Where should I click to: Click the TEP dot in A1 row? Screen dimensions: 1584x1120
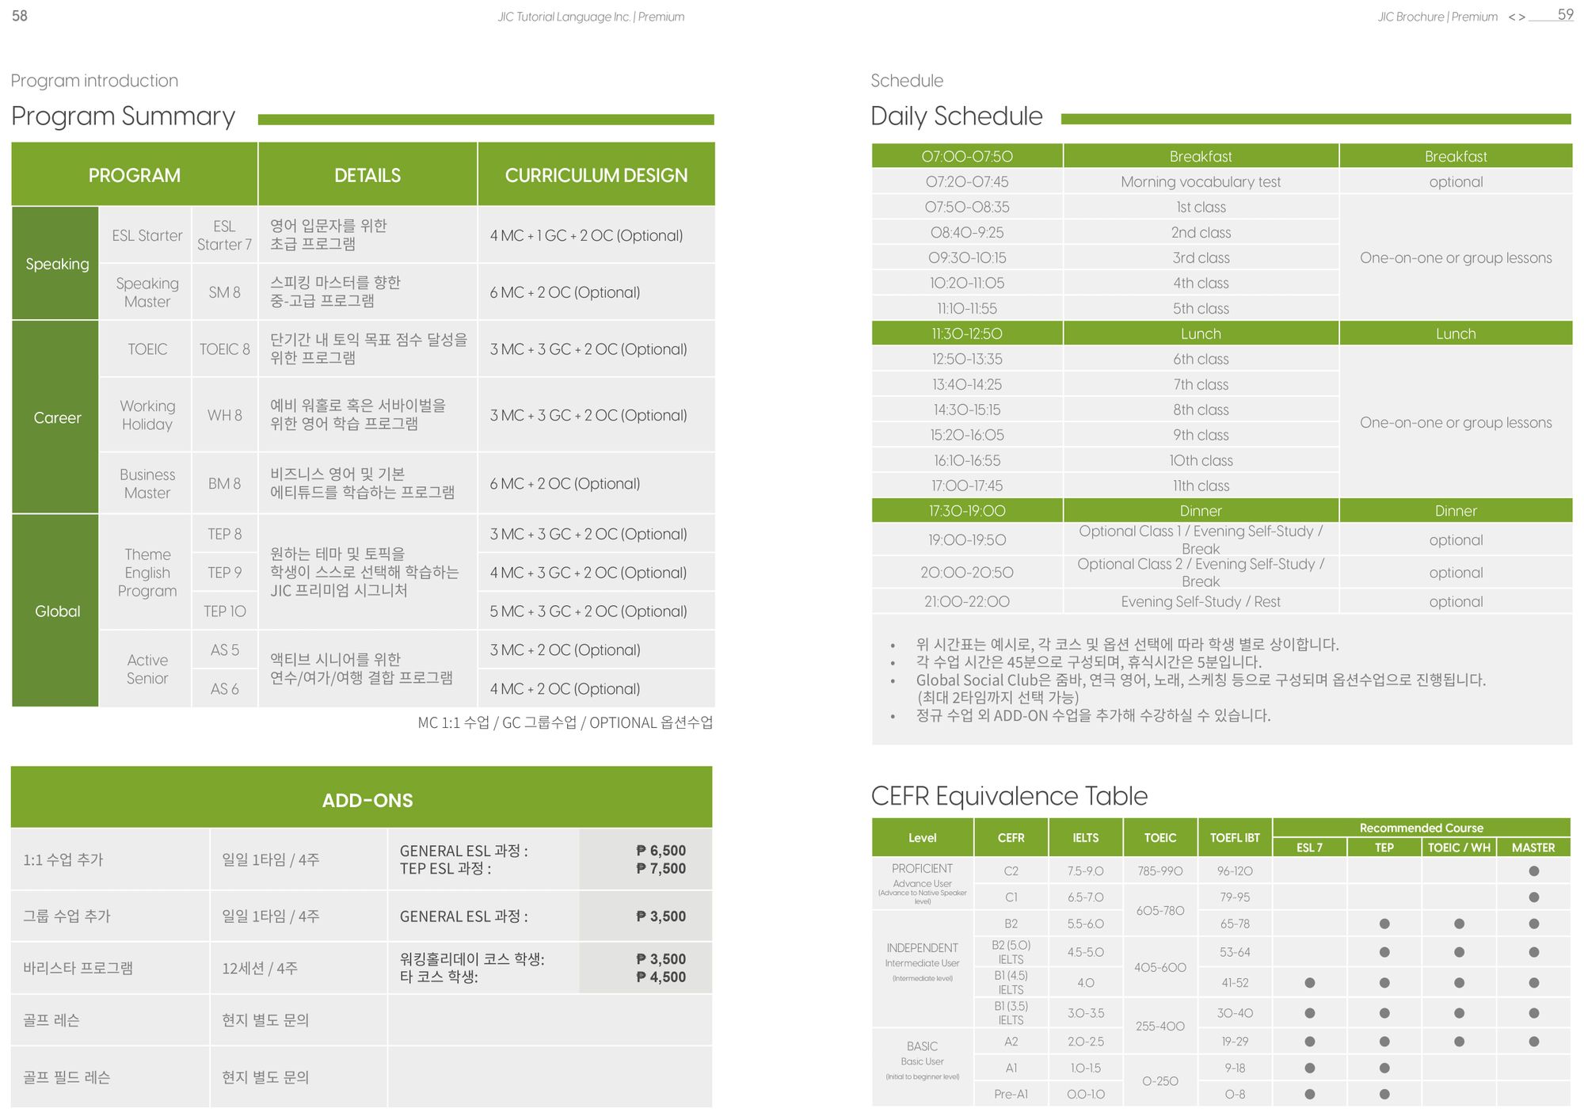[x=1384, y=1068]
